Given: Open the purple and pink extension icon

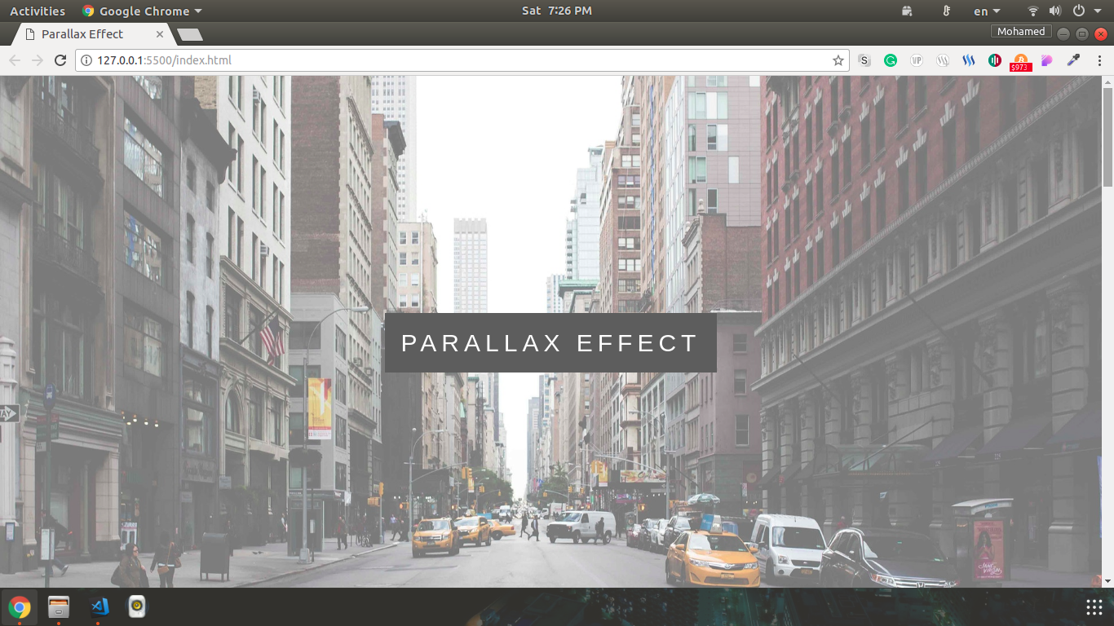Looking at the screenshot, I should [1047, 60].
